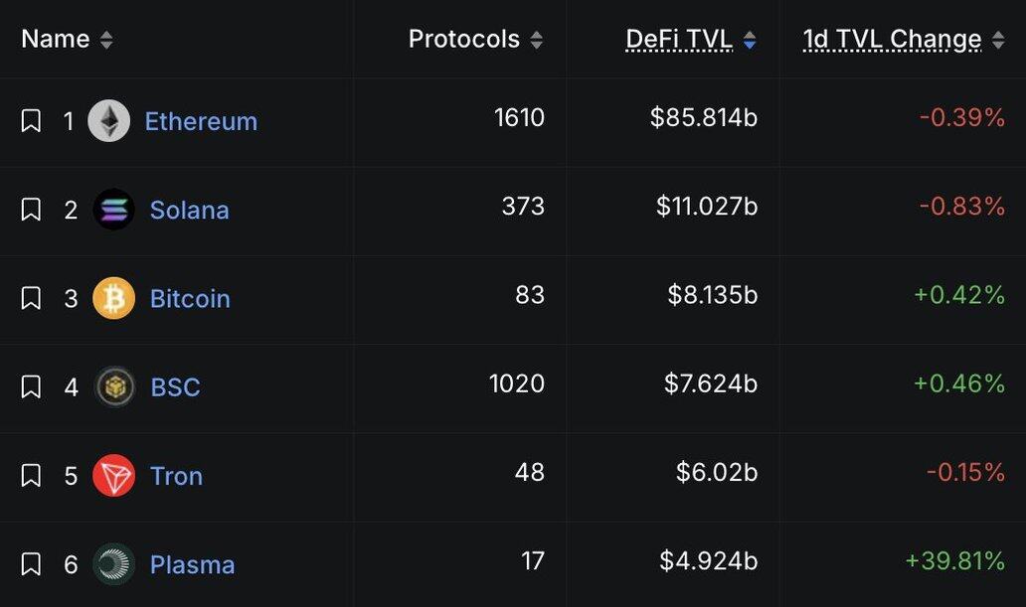This screenshot has height=607, width=1026.
Task: Click the Ethereum chain logo icon
Action: pyautogui.click(x=108, y=121)
